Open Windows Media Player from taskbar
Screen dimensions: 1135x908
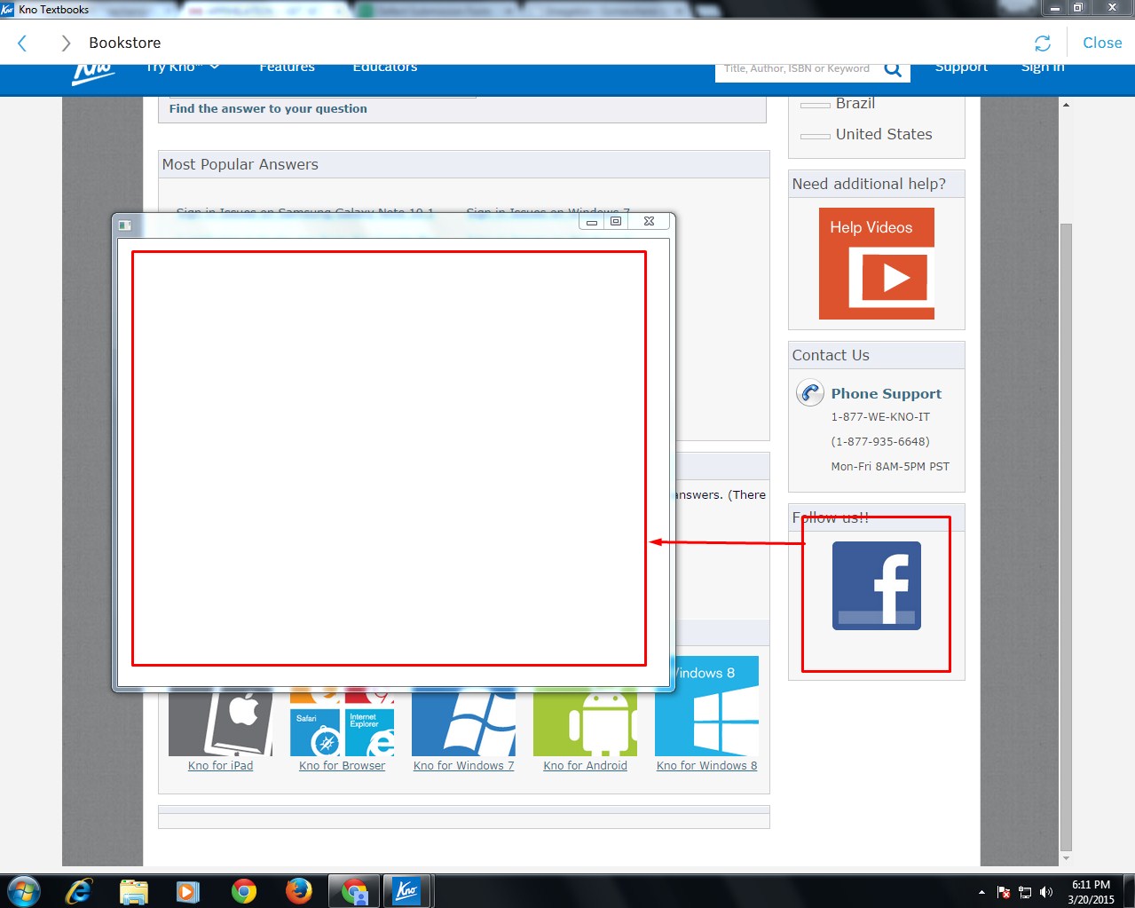[188, 891]
